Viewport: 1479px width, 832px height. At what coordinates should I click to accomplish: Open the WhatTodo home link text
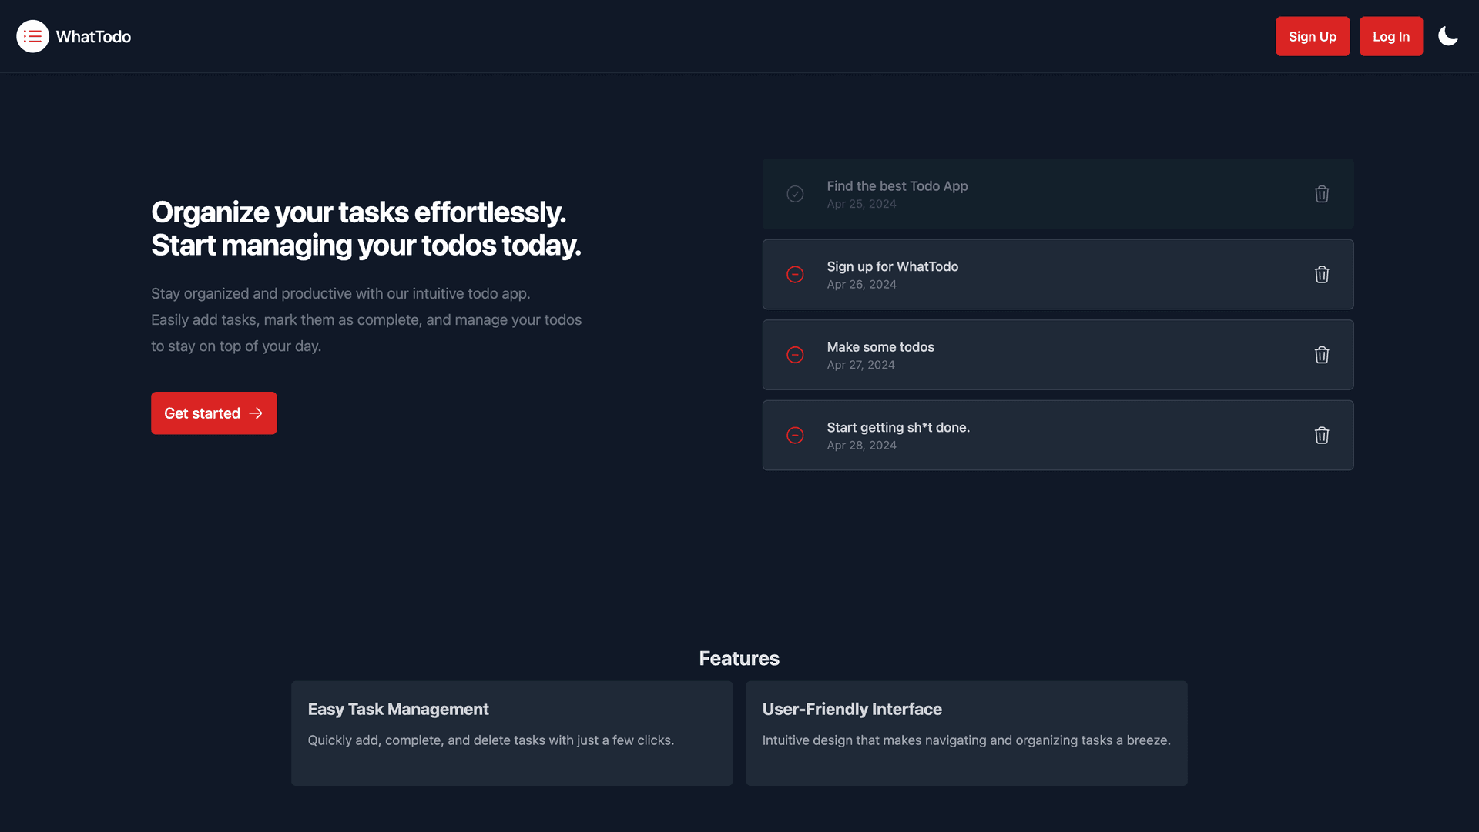pyautogui.click(x=93, y=37)
